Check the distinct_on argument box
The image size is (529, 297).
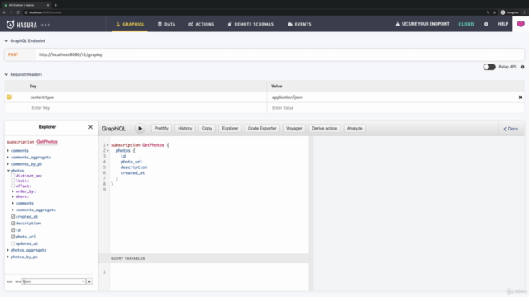coord(13,176)
